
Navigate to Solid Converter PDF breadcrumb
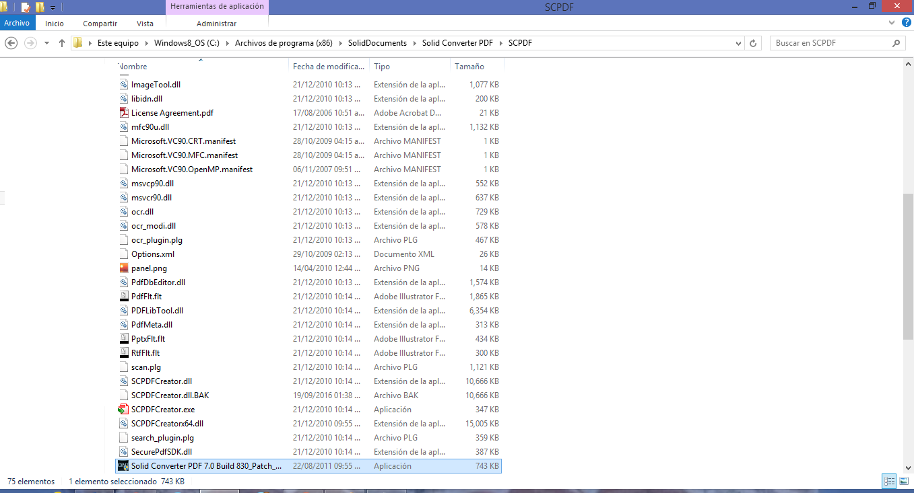(457, 43)
